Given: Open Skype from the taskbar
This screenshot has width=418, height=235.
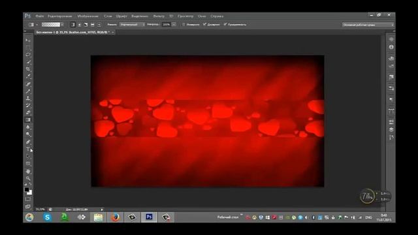Looking at the screenshot, I should point(47,217).
